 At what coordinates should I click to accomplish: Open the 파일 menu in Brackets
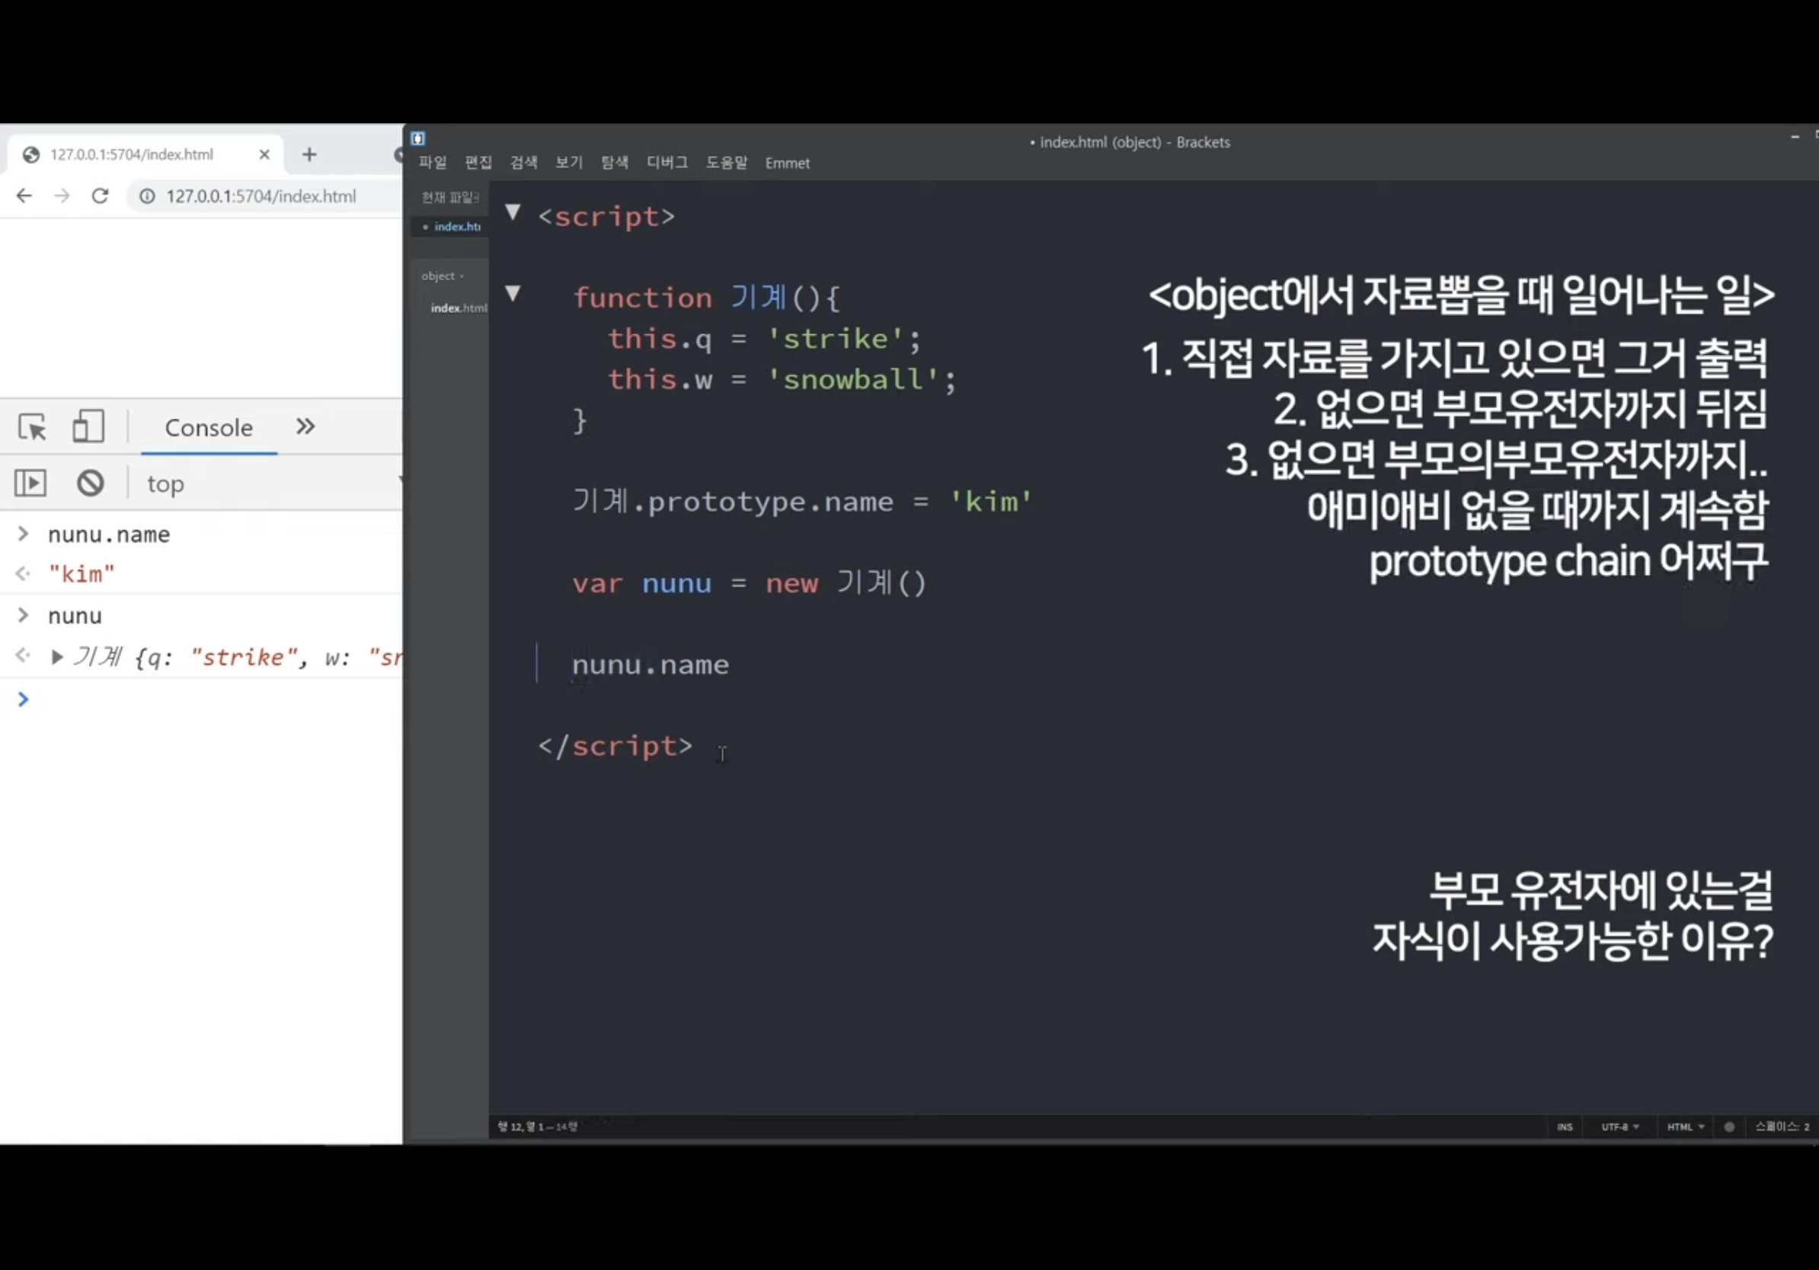pos(433,162)
